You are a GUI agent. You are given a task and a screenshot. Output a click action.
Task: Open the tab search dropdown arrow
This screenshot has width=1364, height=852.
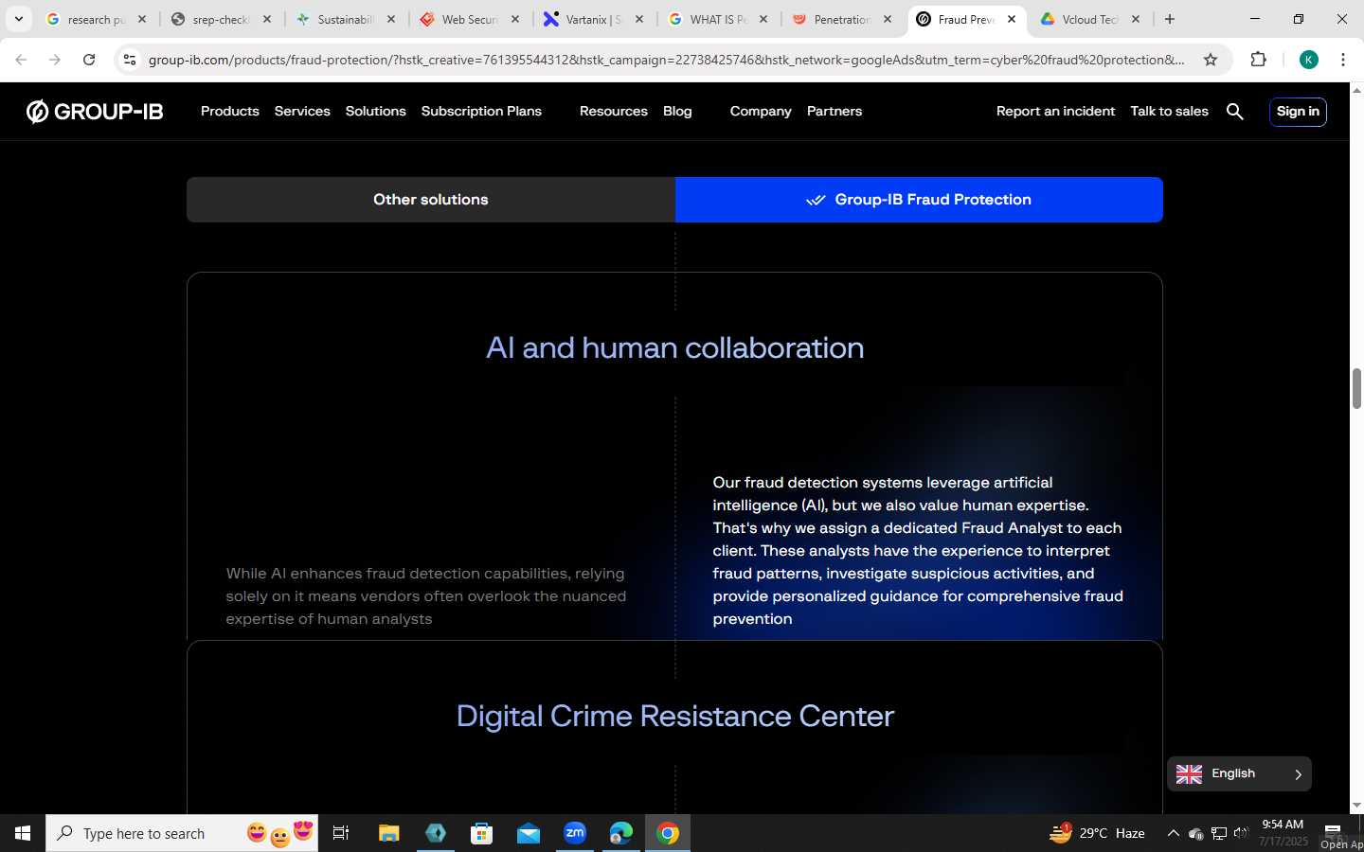(x=18, y=19)
